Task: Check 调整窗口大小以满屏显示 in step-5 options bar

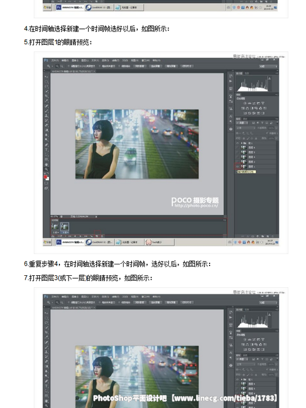Action: click(69, 66)
